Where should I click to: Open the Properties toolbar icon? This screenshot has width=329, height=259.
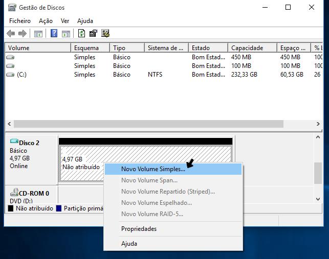click(x=93, y=33)
